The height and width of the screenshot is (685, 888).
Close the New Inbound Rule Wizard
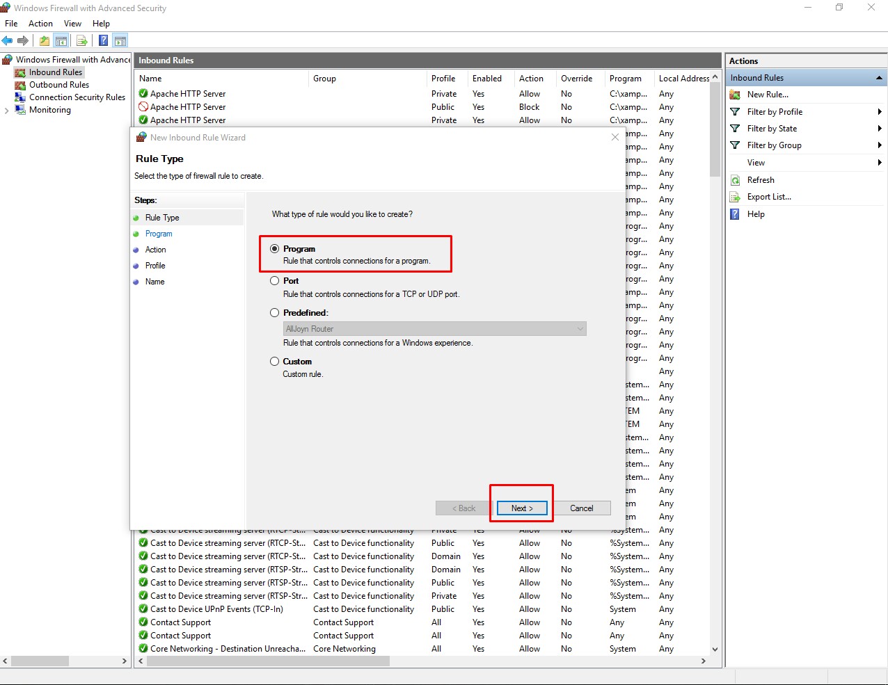(615, 137)
